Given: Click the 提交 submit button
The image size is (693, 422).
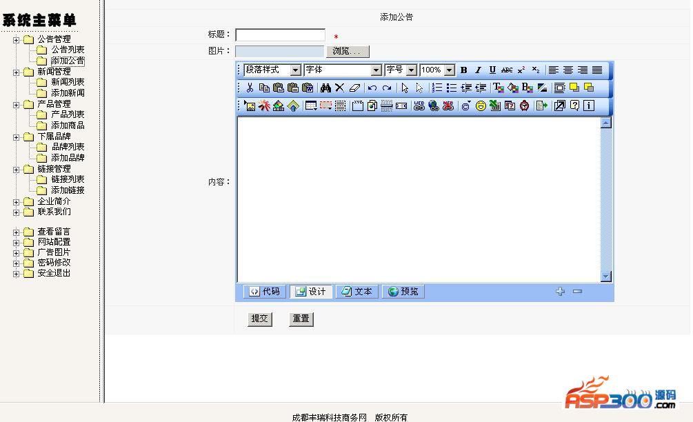Looking at the screenshot, I should click(259, 319).
